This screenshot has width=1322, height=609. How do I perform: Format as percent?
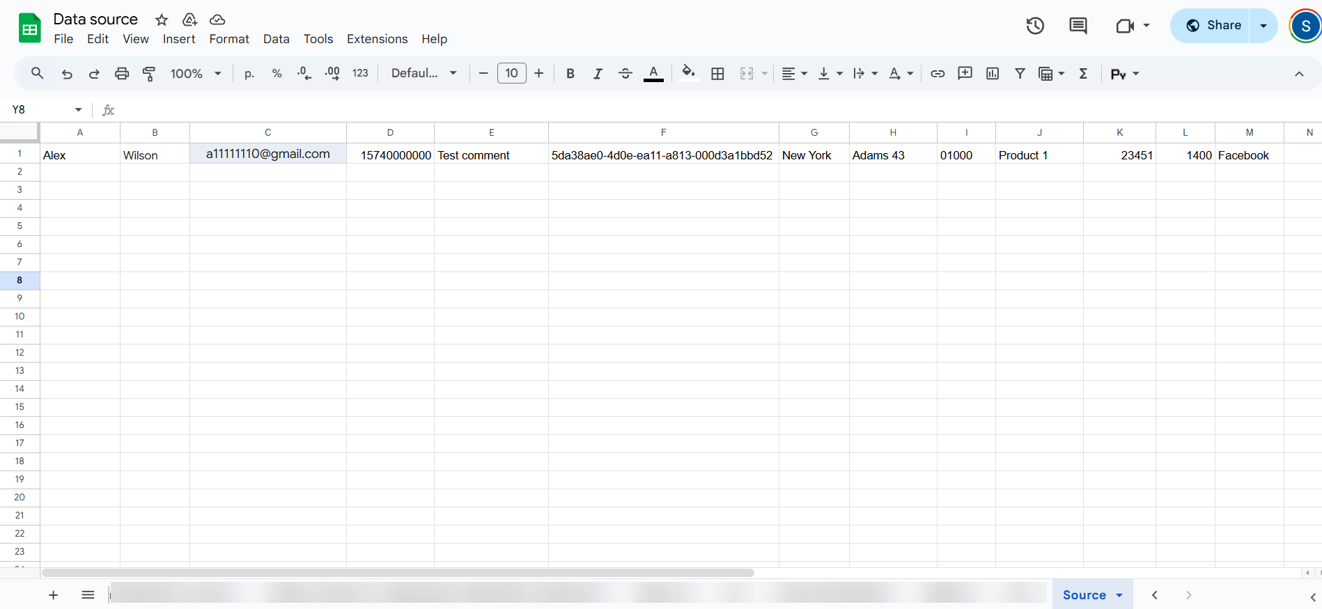[277, 74]
